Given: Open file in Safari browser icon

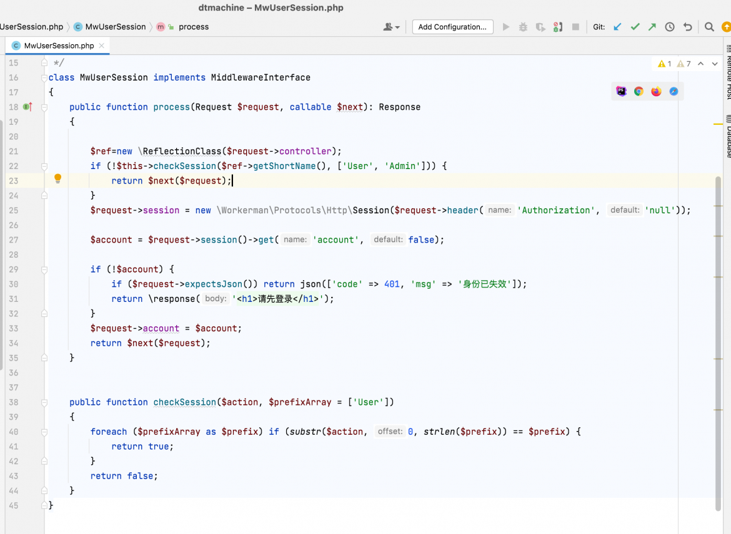Looking at the screenshot, I should pyautogui.click(x=674, y=91).
